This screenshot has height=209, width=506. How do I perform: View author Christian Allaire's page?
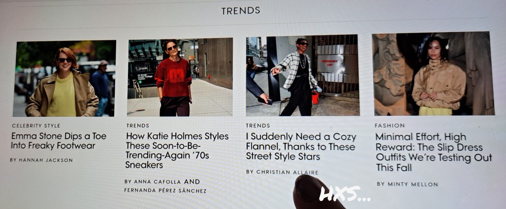287,173
